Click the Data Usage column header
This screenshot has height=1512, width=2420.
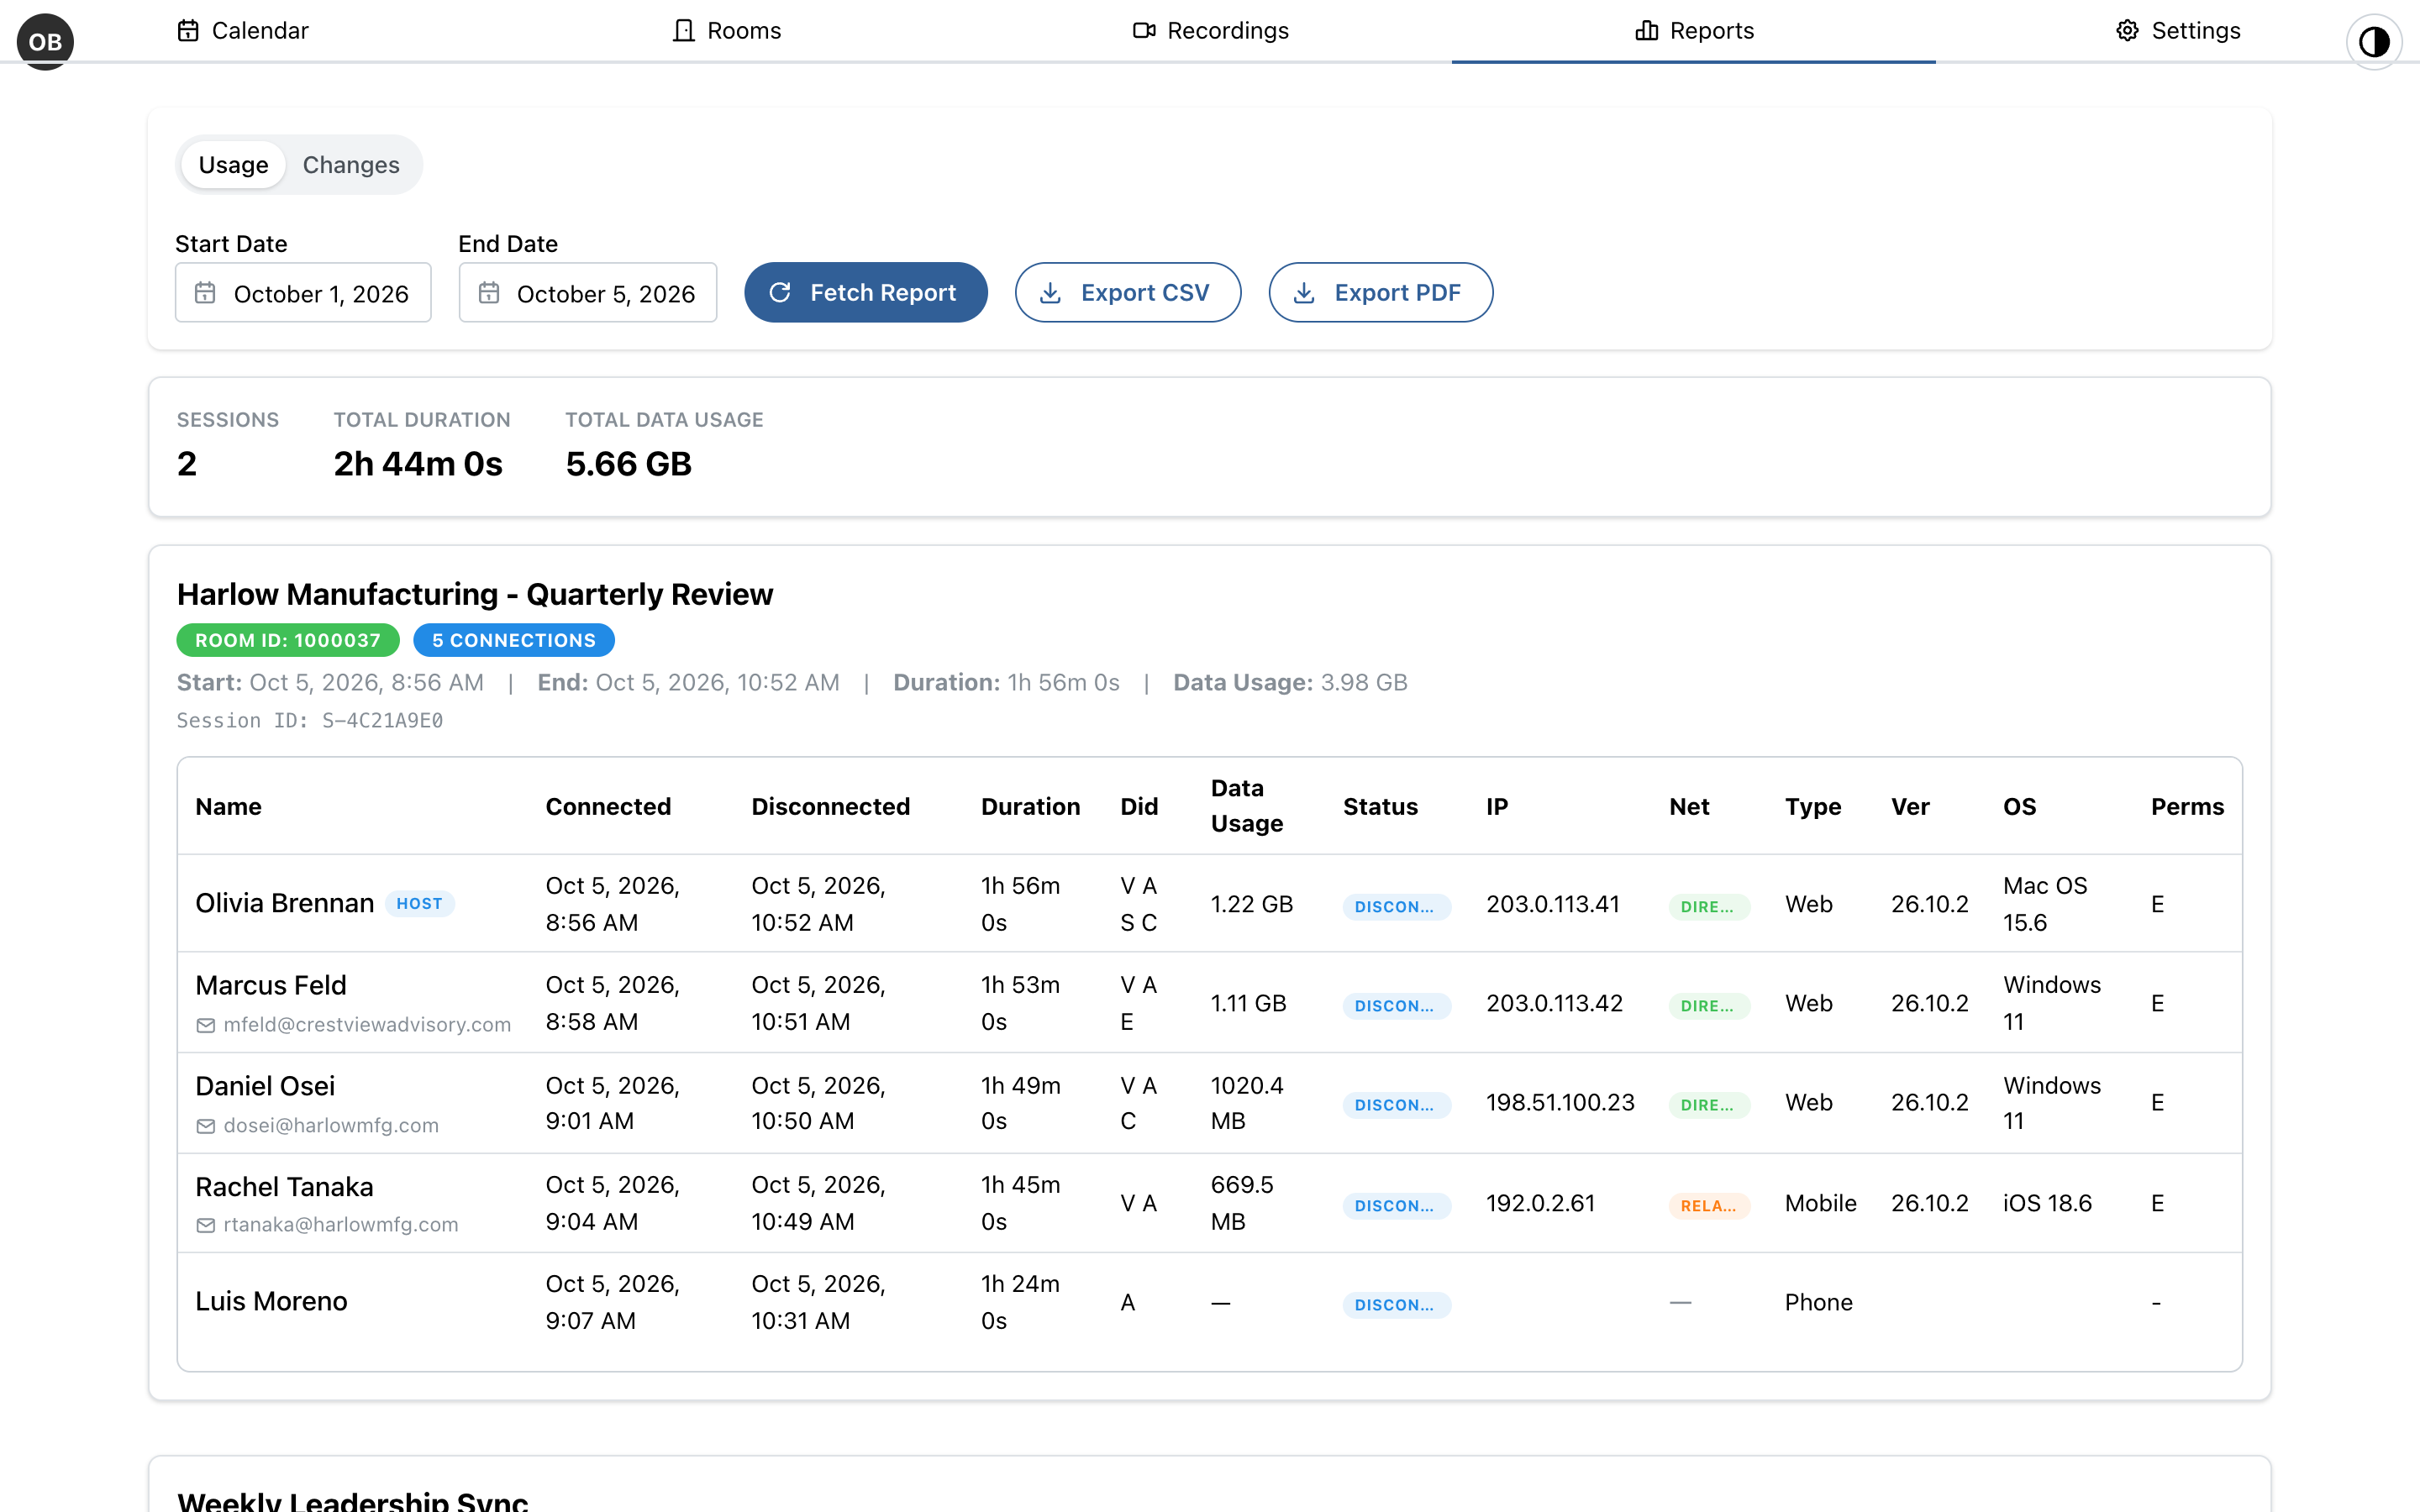[1247, 806]
